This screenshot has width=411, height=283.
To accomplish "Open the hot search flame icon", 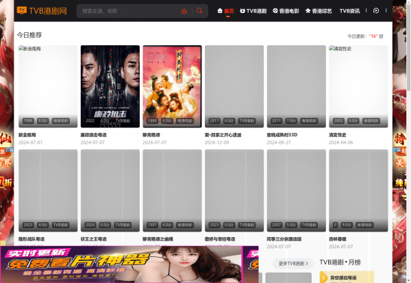I will [184, 11].
